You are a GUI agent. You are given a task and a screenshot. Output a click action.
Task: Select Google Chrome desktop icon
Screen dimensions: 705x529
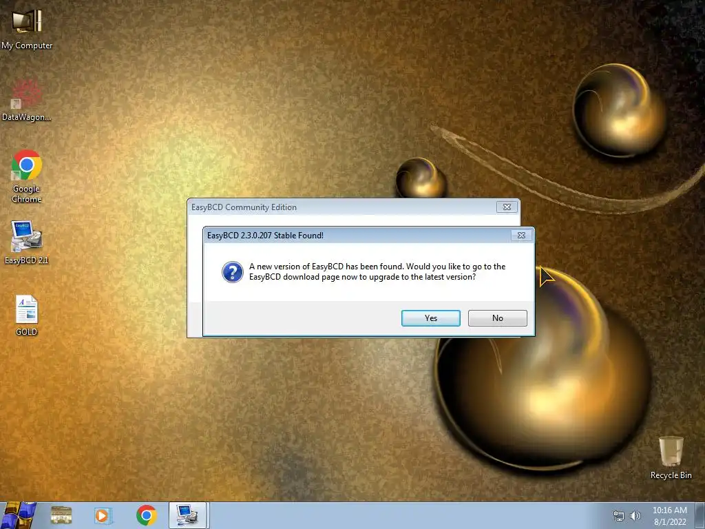pos(27,176)
